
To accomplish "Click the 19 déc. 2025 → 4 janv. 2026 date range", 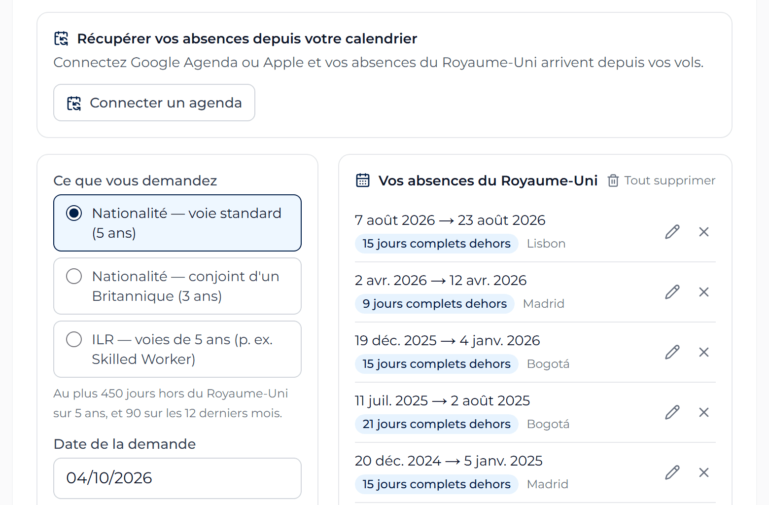I will [448, 340].
